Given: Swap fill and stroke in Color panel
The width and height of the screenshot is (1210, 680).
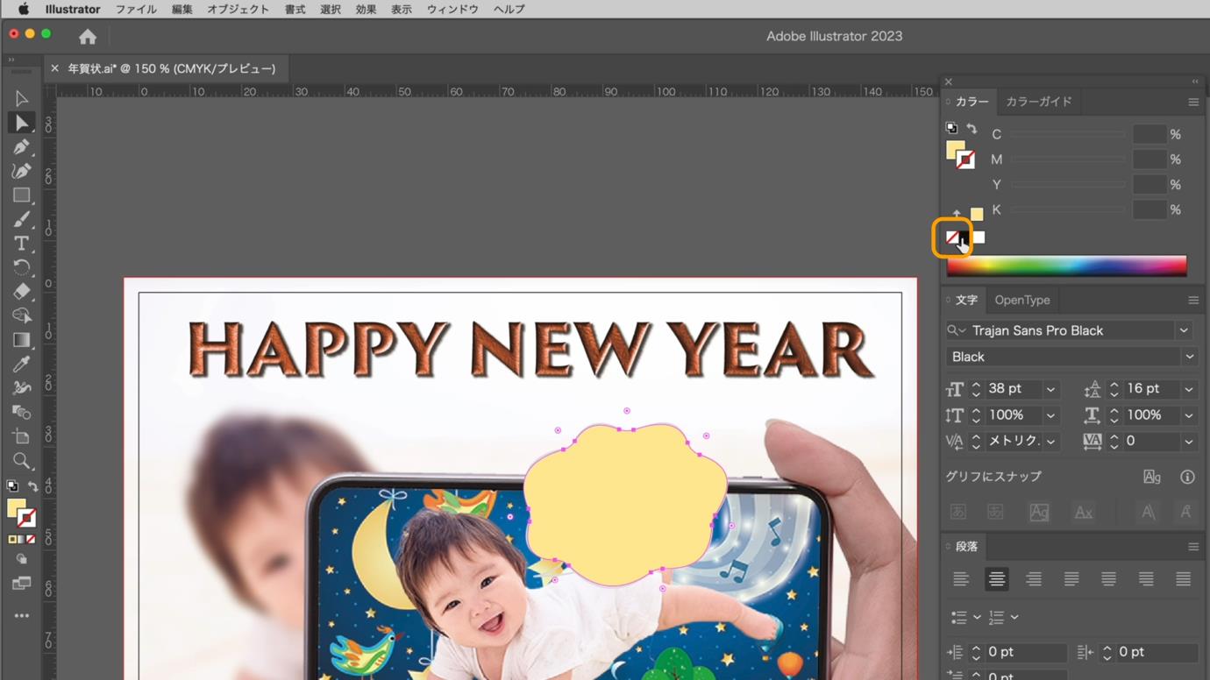Looking at the screenshot, I should [972, 128].
